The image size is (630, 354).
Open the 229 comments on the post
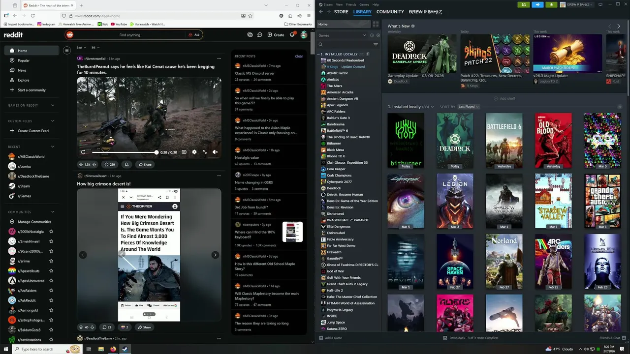(110, 165)
